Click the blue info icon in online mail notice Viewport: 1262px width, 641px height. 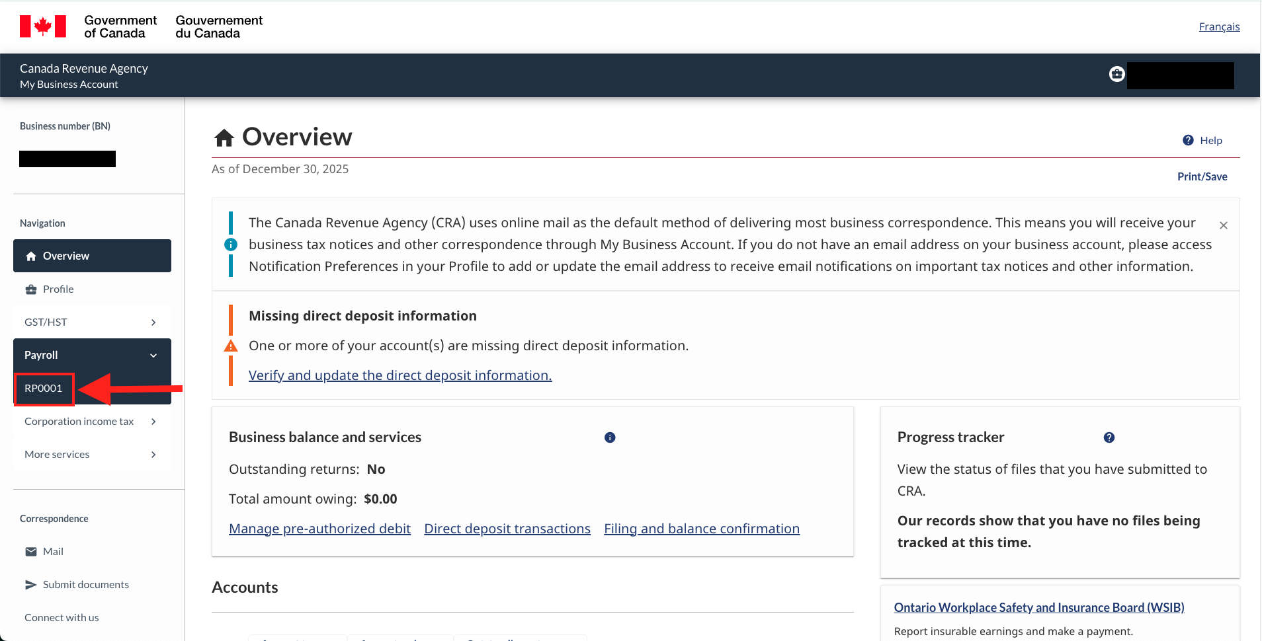(x=231, y=245)
